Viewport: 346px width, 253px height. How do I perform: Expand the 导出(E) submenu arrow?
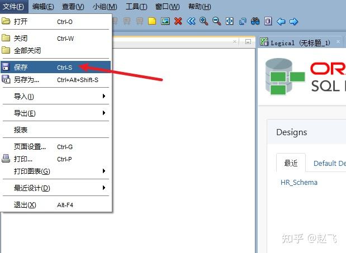(x=104, y=113)
